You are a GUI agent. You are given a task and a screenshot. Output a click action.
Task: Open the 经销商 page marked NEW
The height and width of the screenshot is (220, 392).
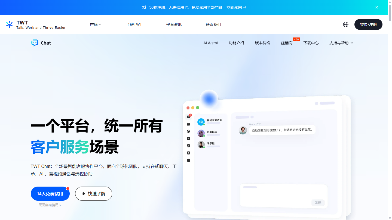pos(287,43)
